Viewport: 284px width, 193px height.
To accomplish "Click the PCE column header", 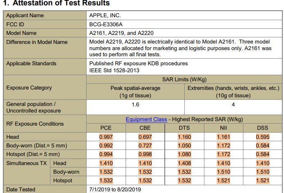I will pos(106,128).
